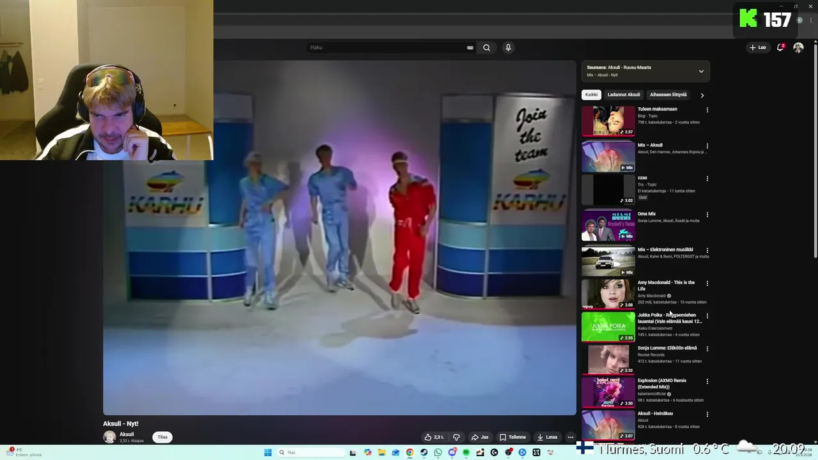This screenshot has width=818, height=460.
Task: Open WhatsApp from the taskbar
Action: [438, 452]
